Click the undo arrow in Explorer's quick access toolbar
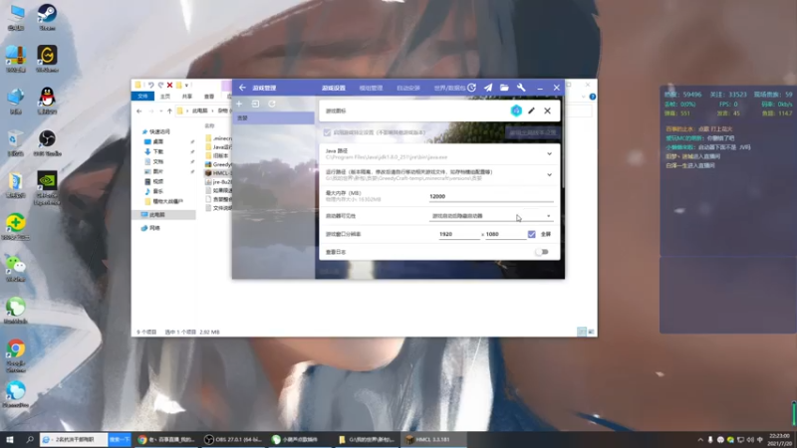Viewport: 797px width, 448px height. [x=151, y=85]
